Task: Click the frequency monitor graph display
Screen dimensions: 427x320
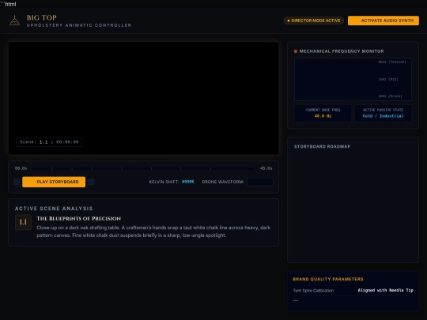Action: coord(353,79)
